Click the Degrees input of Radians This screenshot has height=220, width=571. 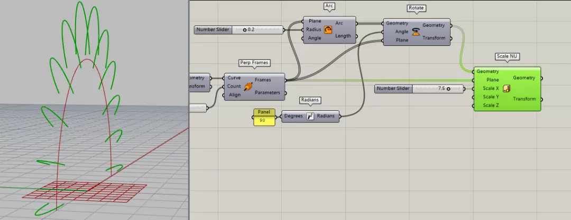tap(293, 117)
